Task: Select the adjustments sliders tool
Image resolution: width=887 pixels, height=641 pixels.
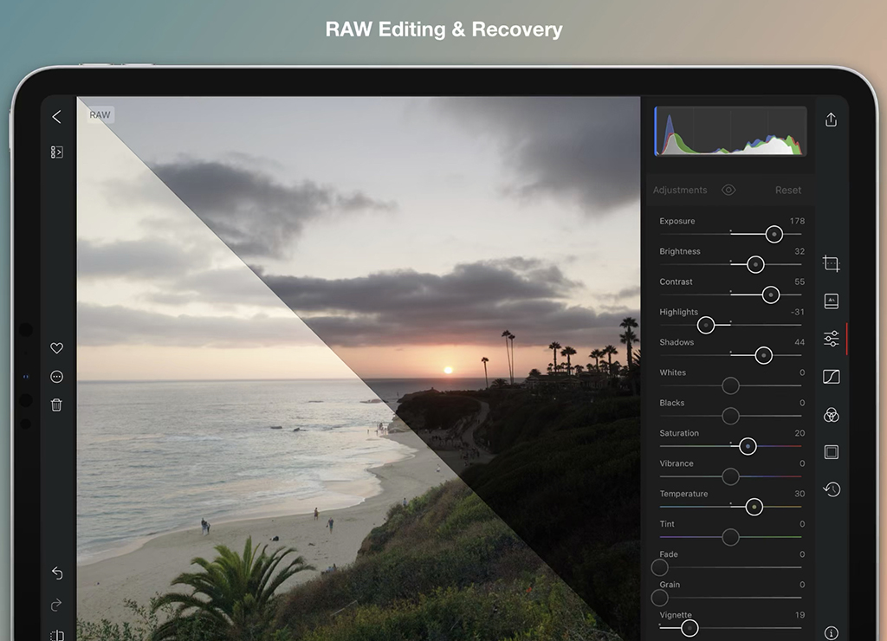Action: pos(831,339)
